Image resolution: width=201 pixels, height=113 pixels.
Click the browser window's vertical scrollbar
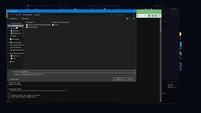coord(160,60)
